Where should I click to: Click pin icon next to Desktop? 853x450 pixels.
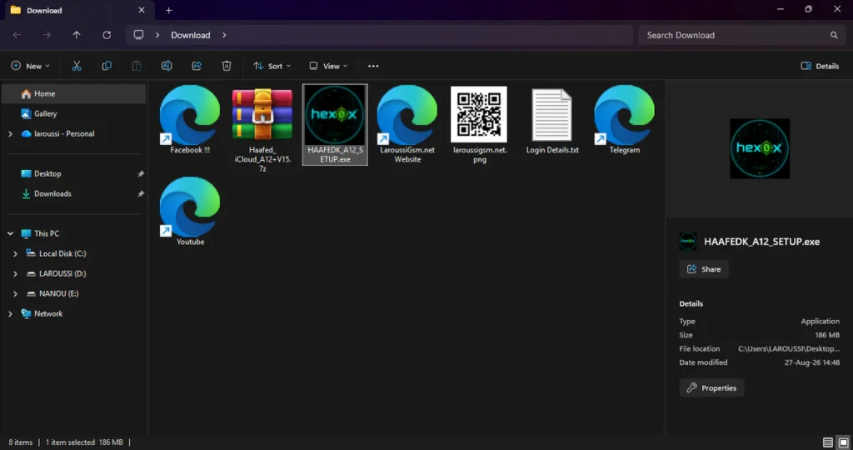click(x=140, y=174)
